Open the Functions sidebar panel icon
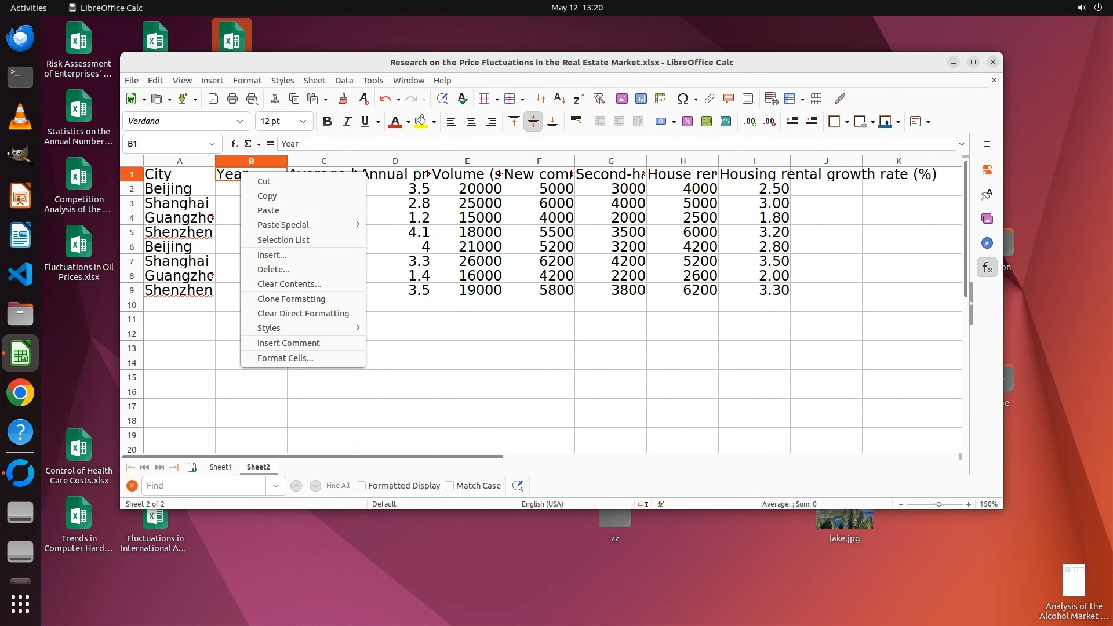The image size is (1113, 626). pos(987,267)
